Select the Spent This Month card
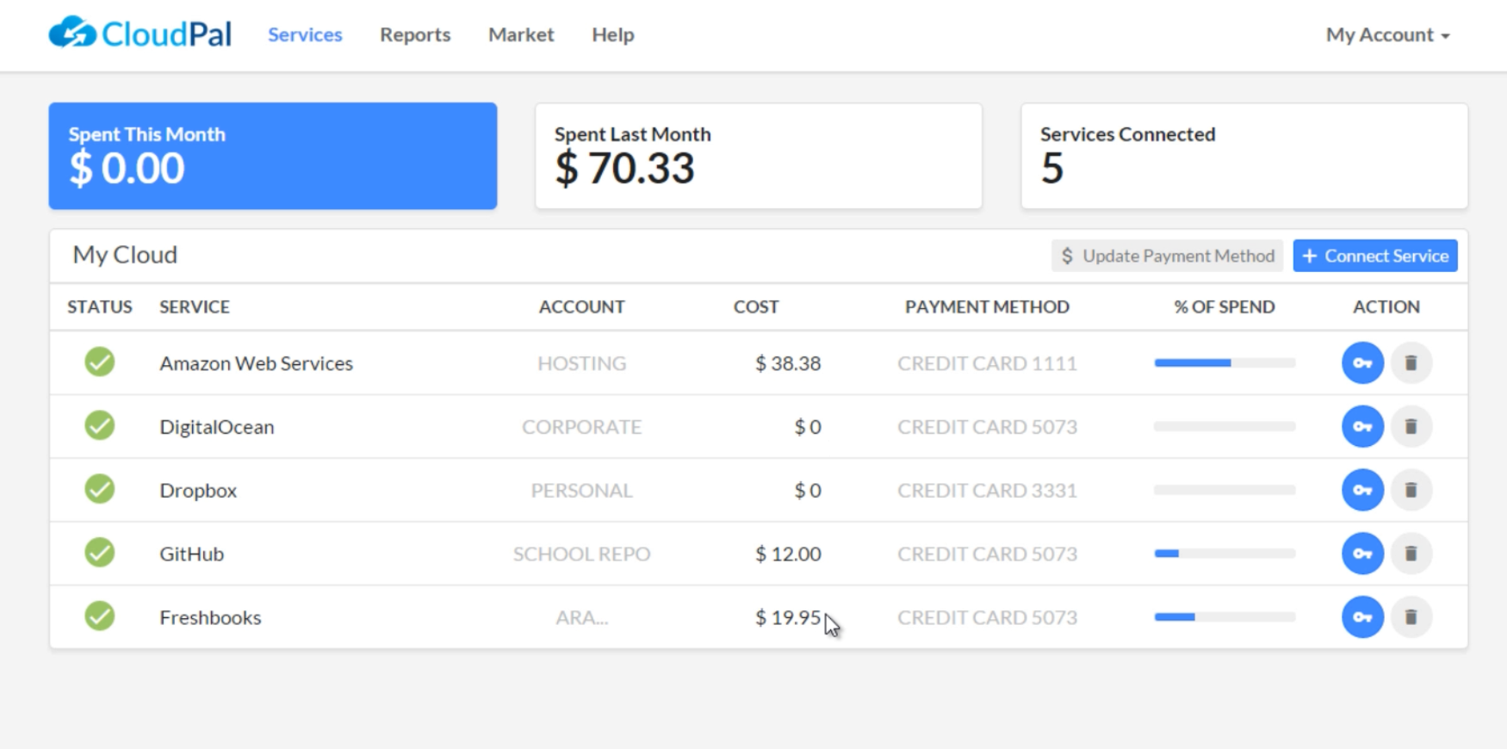 pos(273,156)
